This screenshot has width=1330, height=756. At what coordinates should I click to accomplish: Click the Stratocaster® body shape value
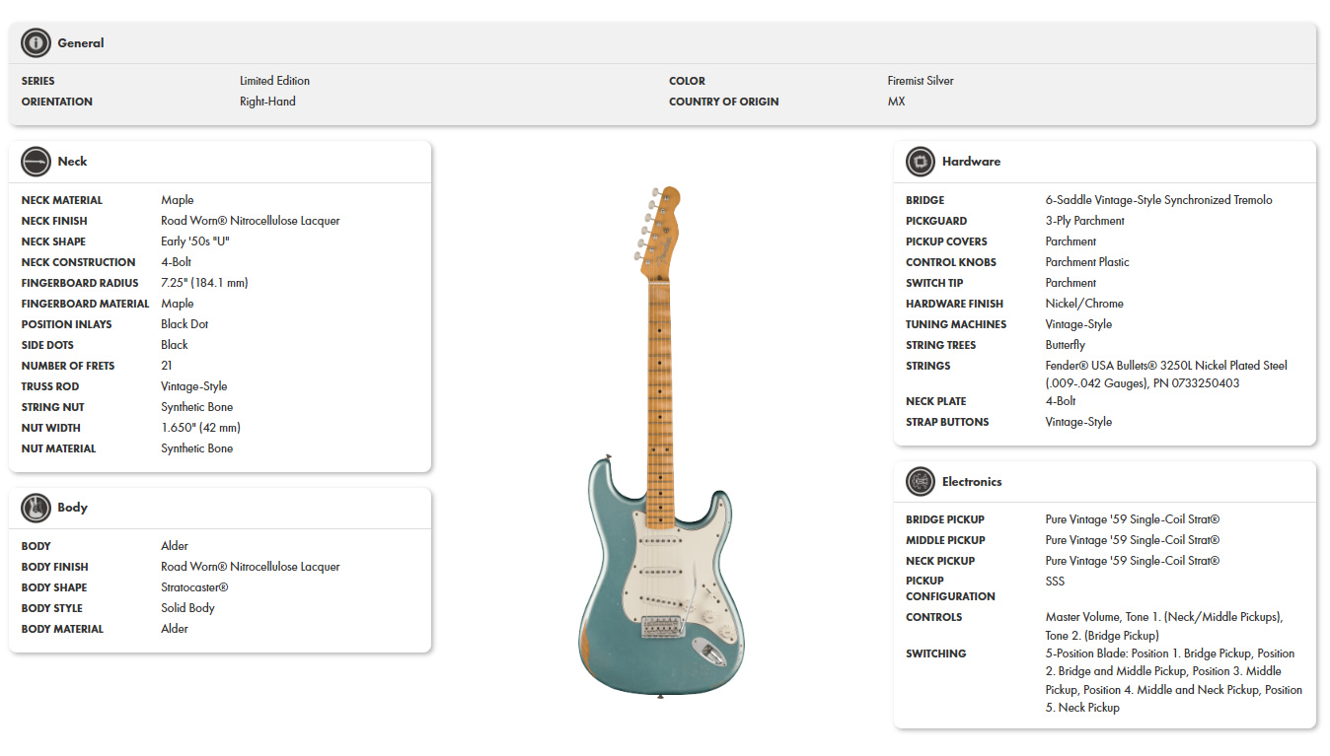click(194, 587)
